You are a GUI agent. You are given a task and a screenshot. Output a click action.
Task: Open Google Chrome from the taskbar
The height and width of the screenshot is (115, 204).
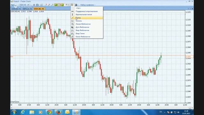coord(49,112)
